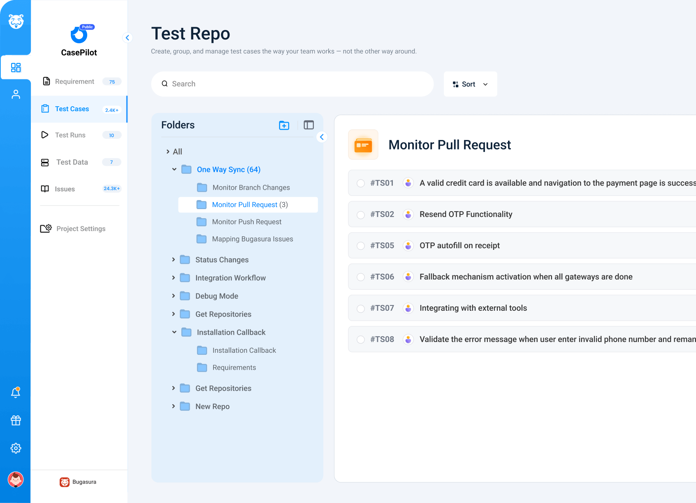Open Project Settings
The width and height of the screenshot is (696, 503).
[x=81, y=229]
